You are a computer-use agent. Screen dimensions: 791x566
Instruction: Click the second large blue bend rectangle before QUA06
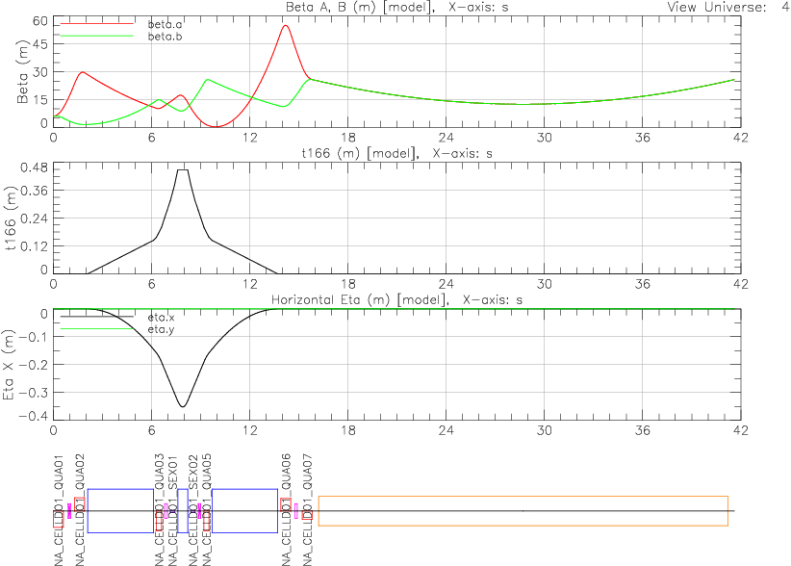244,510
